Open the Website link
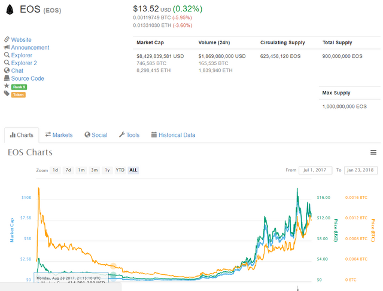Viewport: 383px width, 291px height. 22,40
